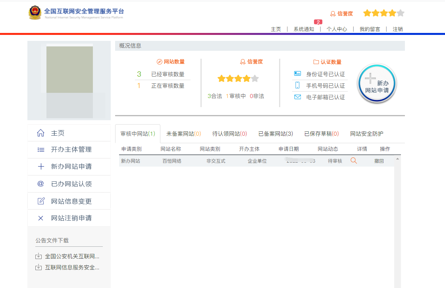Click the envelope icon for 电子邮箱已认证

pyautogui.click(x=297, y=97)
